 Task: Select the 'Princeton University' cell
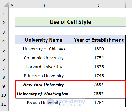click(x=44, y=76)
